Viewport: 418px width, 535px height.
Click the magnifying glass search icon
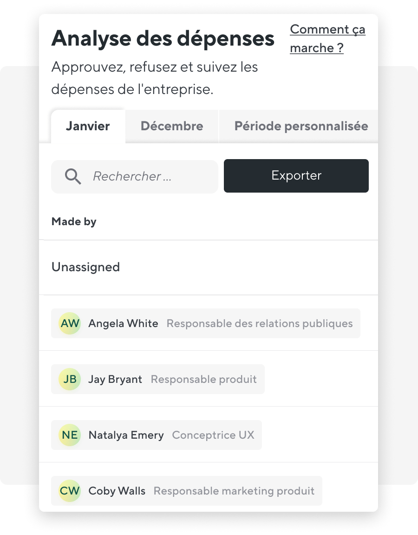pyautogui.click(x=73, y=176)
